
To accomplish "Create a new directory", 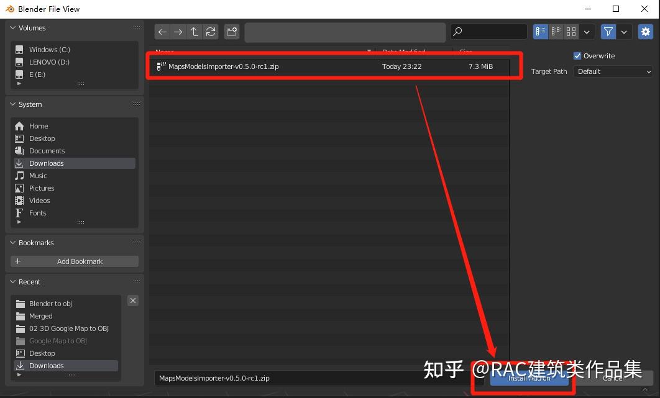I will (x=232, y=32).
